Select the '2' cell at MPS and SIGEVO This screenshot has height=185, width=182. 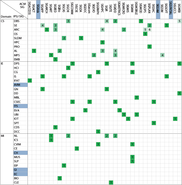pyautogui.click(x=94, y=55)
